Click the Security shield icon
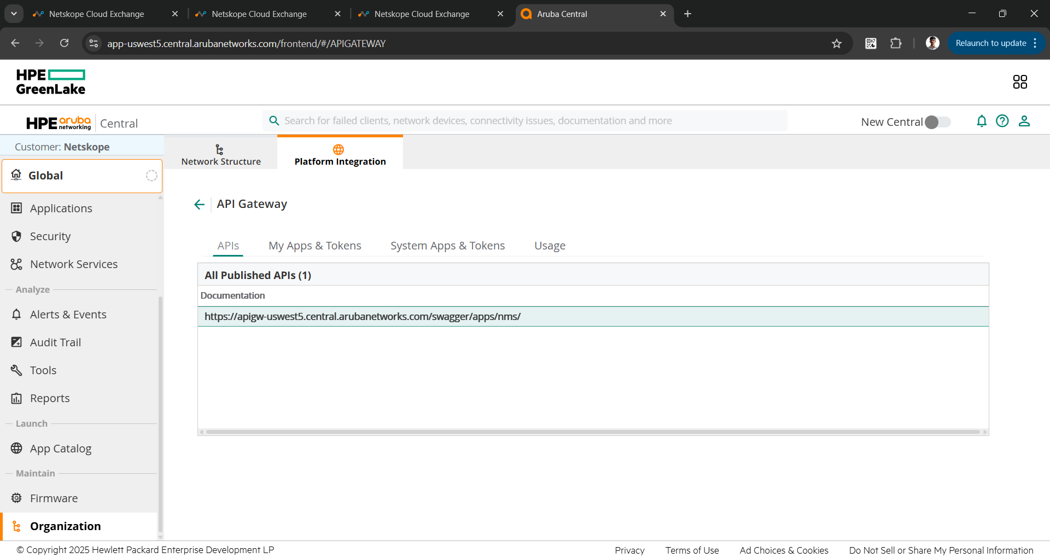Screen dimensions: 1050x558 16,236
